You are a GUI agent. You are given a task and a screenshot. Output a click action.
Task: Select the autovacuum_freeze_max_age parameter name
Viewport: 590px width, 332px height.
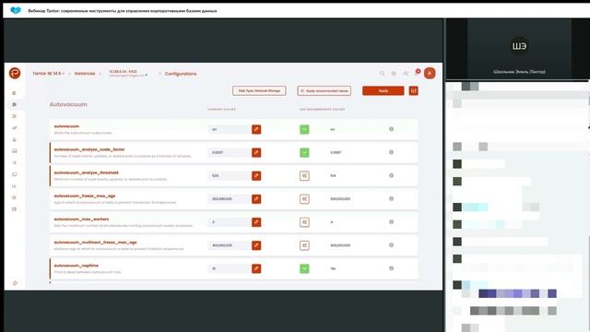(x=85, y=196)
